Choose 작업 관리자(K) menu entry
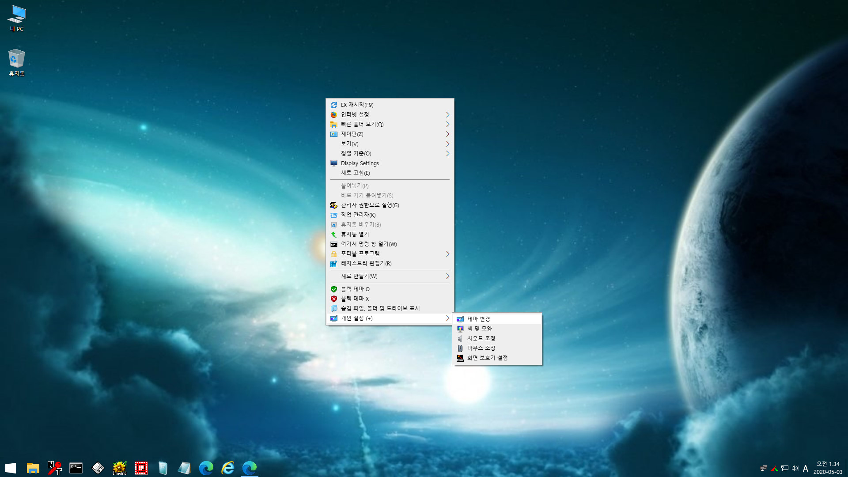 (x=390, y=215)
